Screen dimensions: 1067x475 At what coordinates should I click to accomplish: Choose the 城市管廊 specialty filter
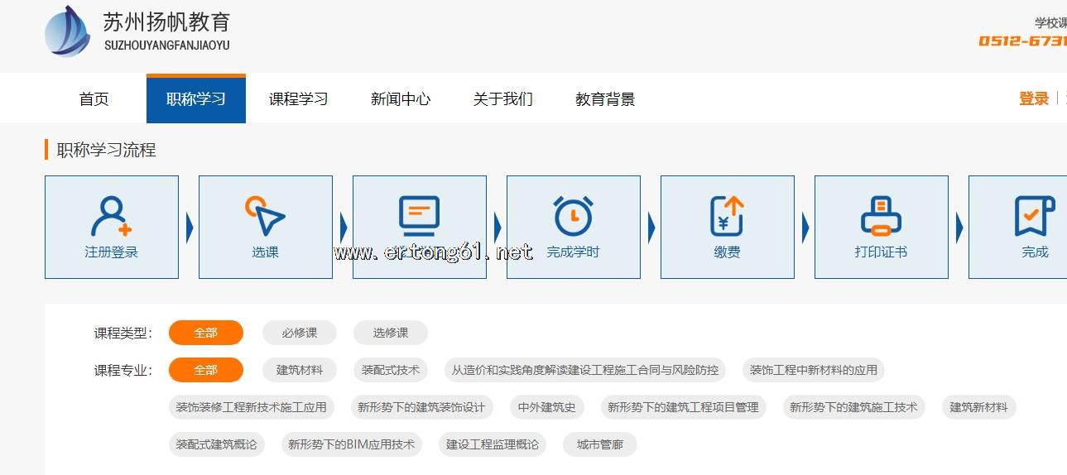click(x=599, y=444)
